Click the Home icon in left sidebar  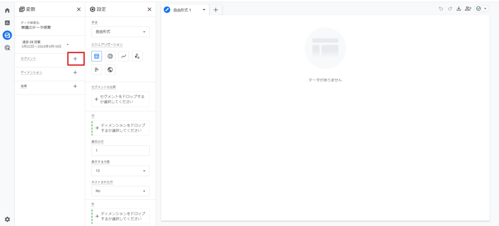(x=7, y=10)
